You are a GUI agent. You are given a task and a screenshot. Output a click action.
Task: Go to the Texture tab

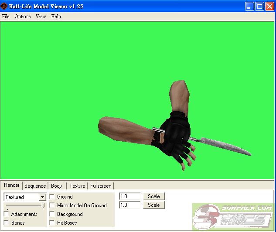point(77,186)
